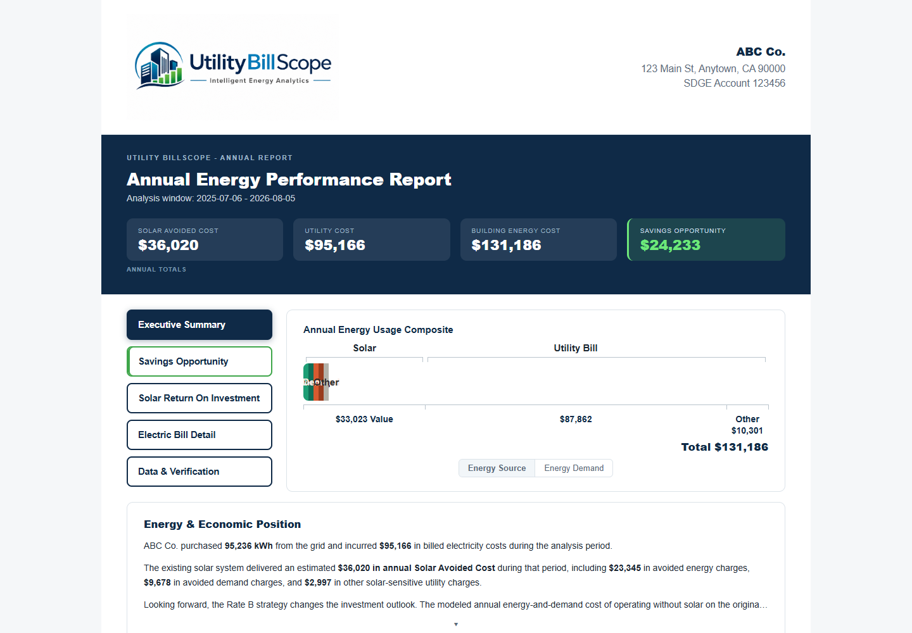
Task: Click the "Annual Energy Usage Composite" heading
Action: 378,330
